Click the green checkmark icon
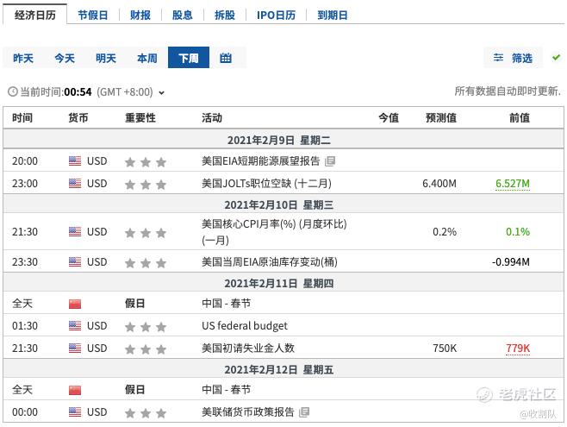Image resolution: width=567 pixels, height=427 pixels. [x=556, y=57]
